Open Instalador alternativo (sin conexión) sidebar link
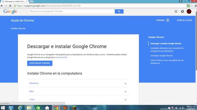Image resolution: width=197 pixels, height=110 pixels. pyautogui.click(x=167, y=50)
